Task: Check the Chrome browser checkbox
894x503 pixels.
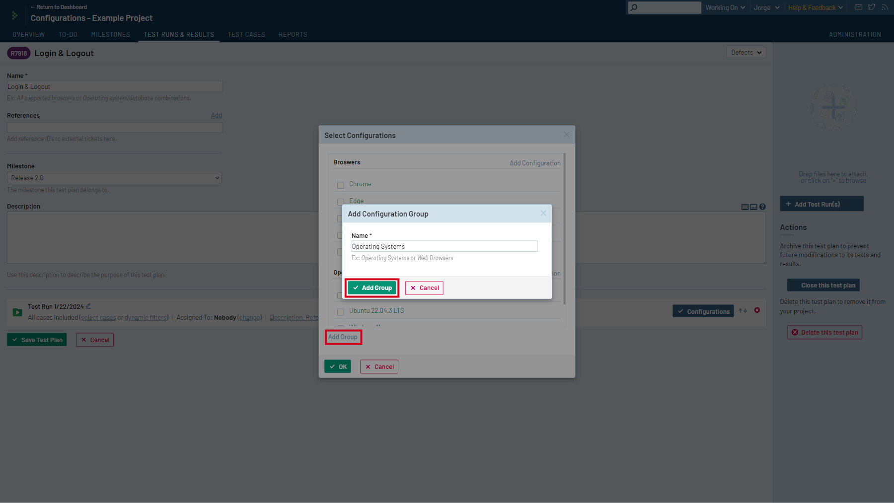Action: click(341, 185)
